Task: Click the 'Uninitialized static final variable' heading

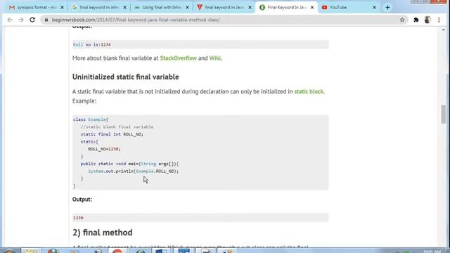Action: [x=125, y=77]
